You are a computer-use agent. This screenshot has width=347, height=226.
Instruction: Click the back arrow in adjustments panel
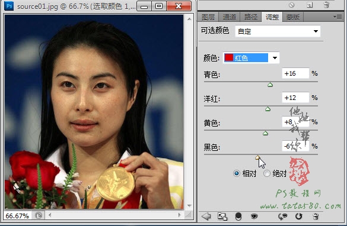[x=206, y=217]
